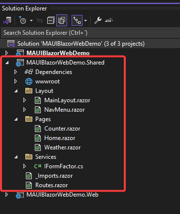Expand the MAUIBlazorWebDemo.Web project
Screen dimensions: 180x214
click(6, 195)
